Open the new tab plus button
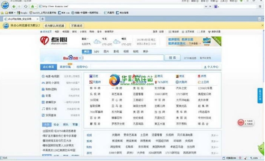The height and width of the screenshot is (161, 265). pyautogui.click(x=43, y=19)
